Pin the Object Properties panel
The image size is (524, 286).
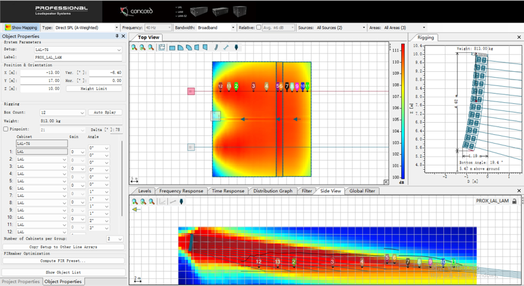117,36
